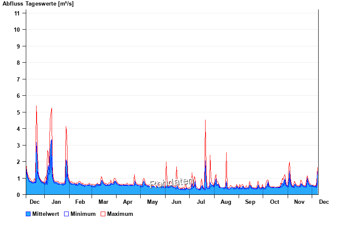Select the Minimum legend label
This screenshot has width=344, height=236.
click(83, 214)
